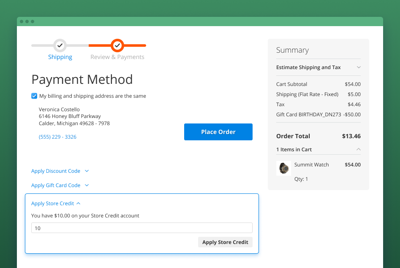400x268 pixels.
Task: Click the Place Order button
Action: click(x=218, y=131)
